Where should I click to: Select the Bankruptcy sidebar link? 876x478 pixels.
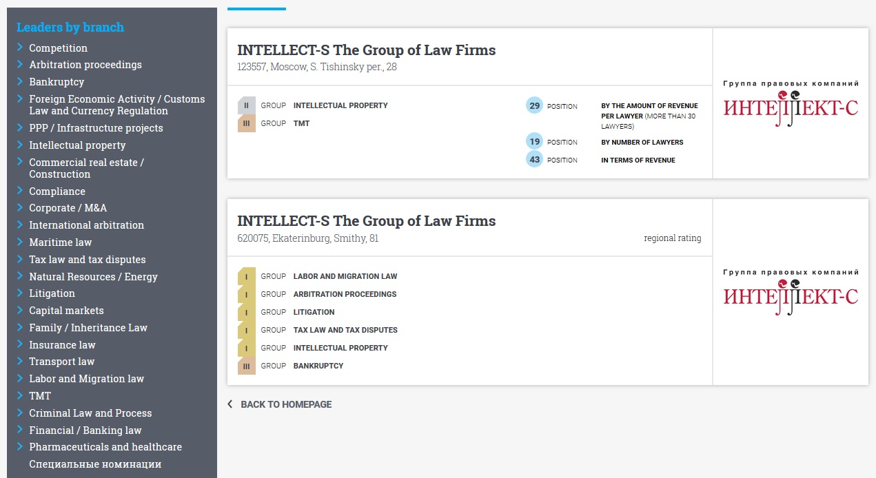[x=57, y=82]
